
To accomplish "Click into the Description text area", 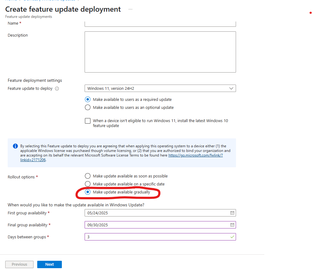I will 160,52.
